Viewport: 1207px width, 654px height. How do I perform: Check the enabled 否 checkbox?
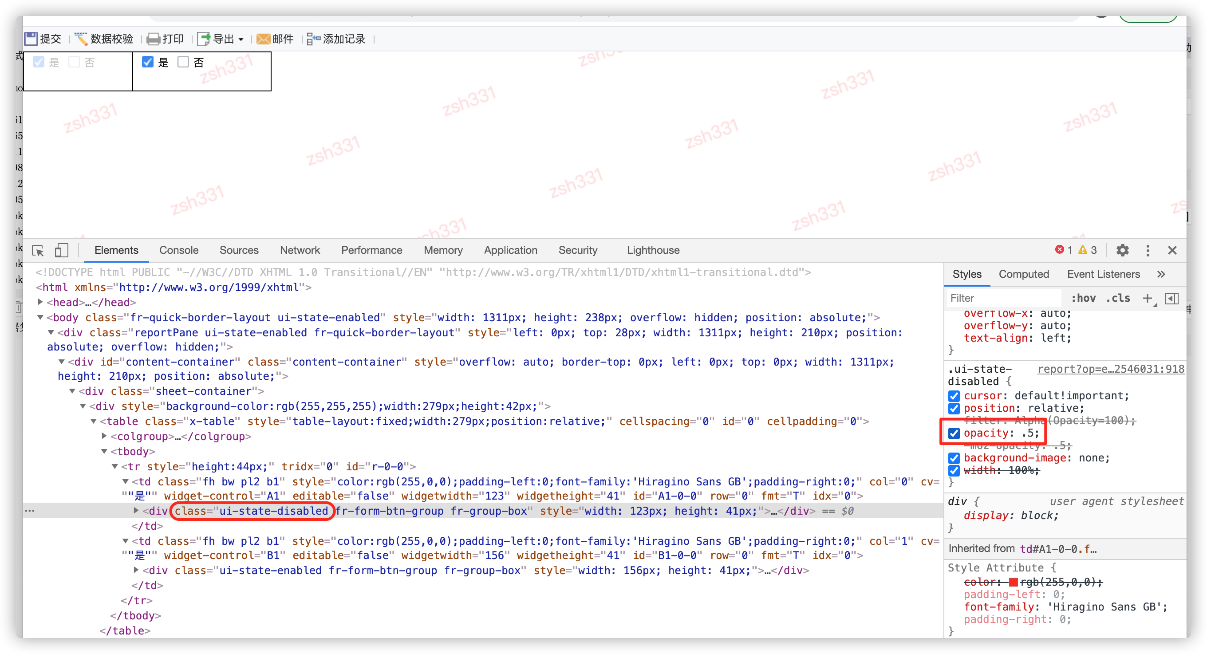click(183, 62)
